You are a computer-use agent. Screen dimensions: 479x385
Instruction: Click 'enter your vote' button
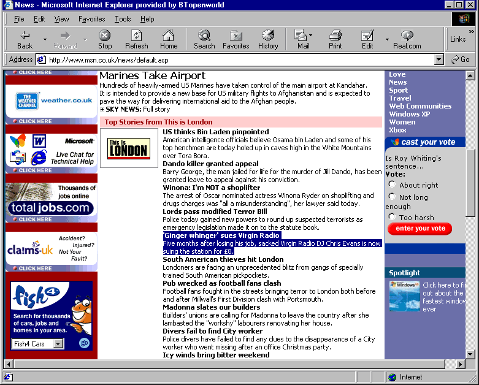click(420, 229)
